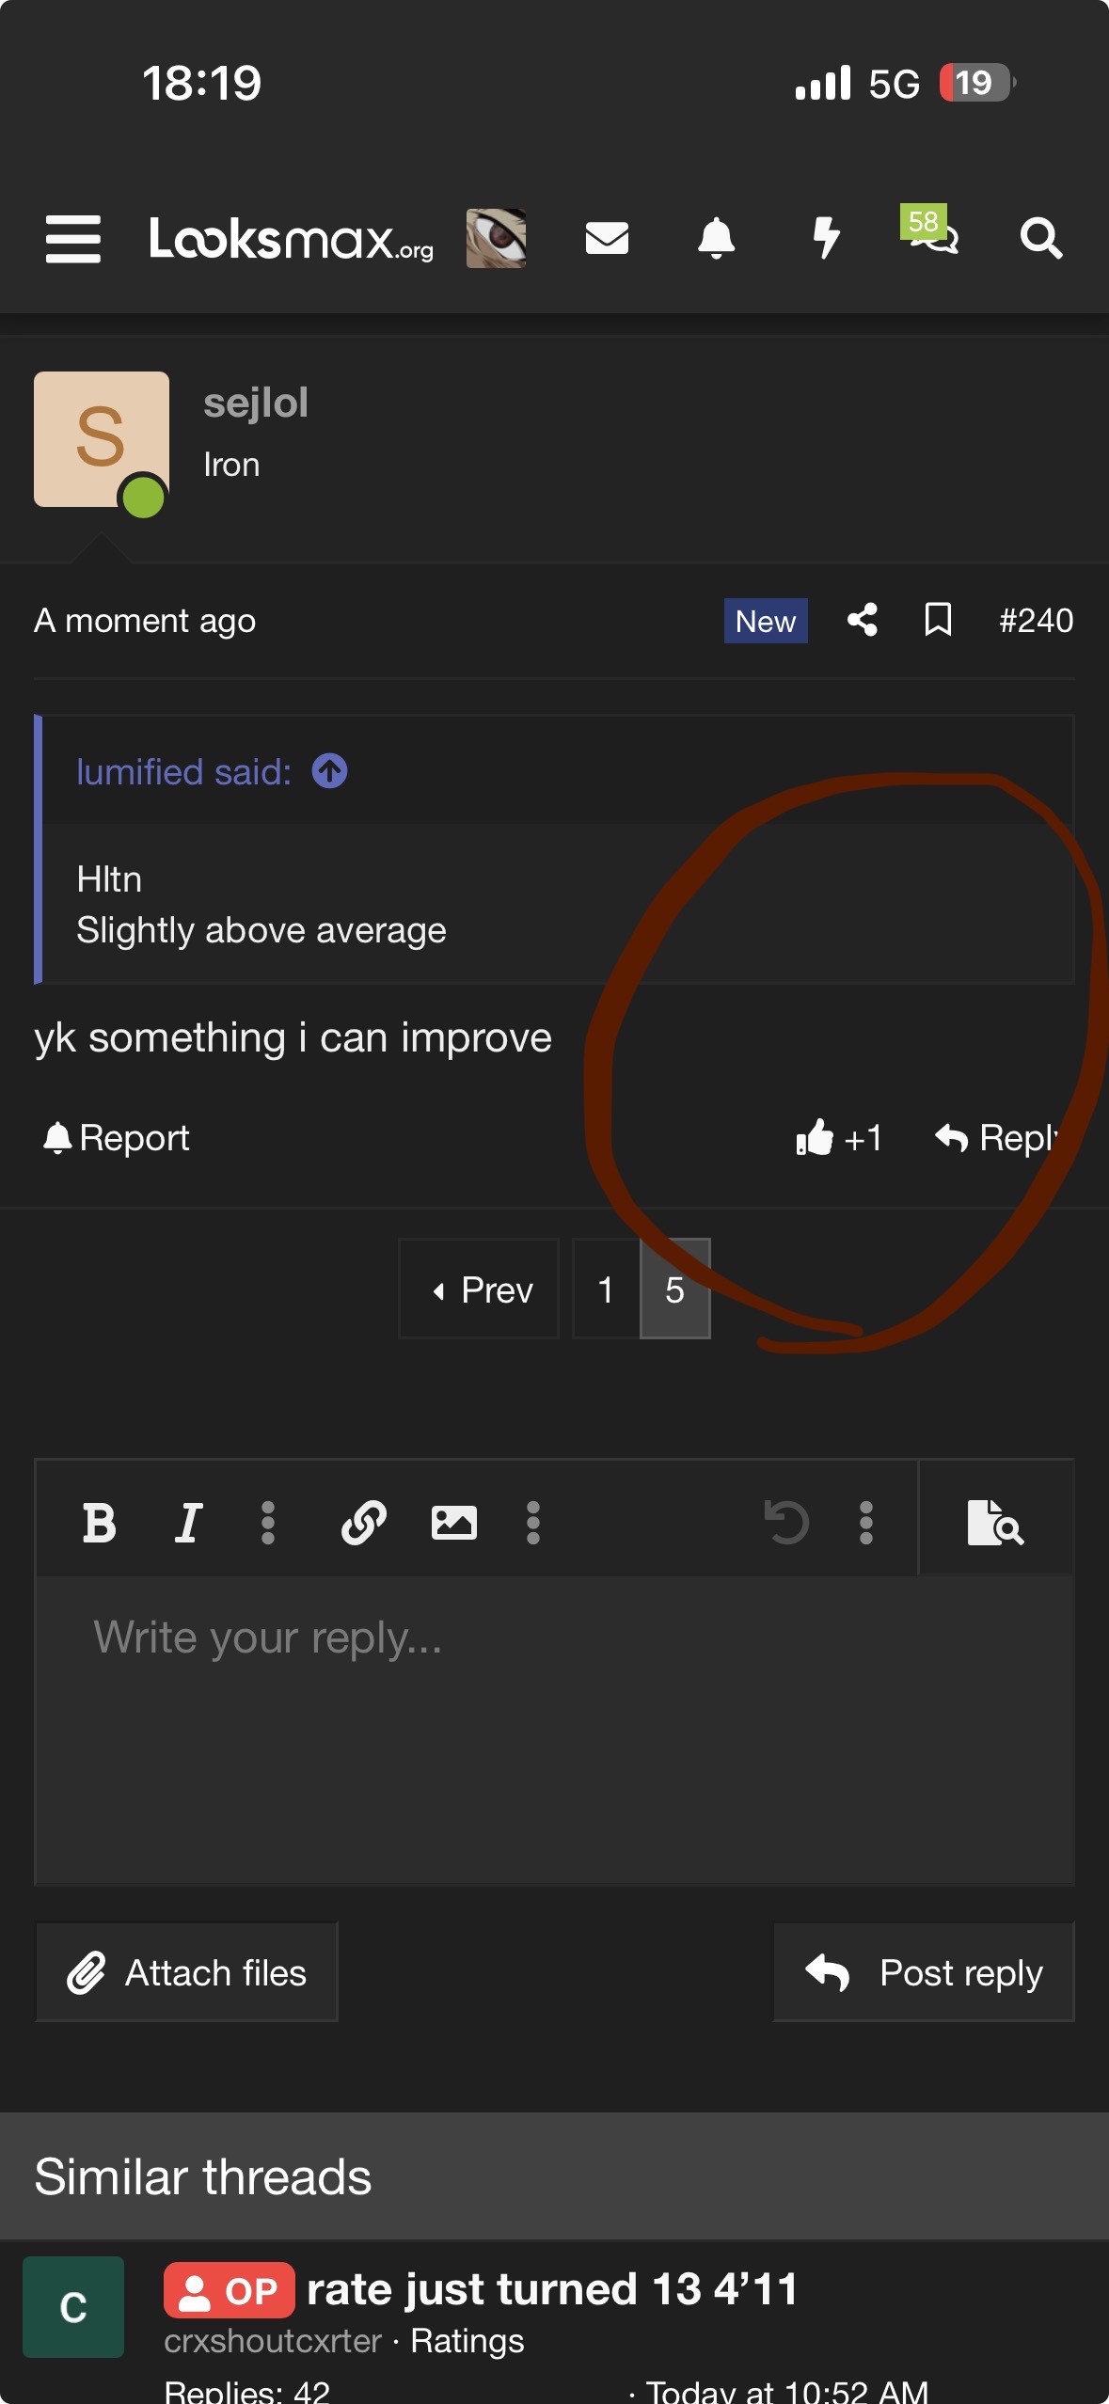Viewport: 1109px width, 2404px height.
Task: Open crxshoutcxrter's avatar in similar threads
Action: point(73,2307)
